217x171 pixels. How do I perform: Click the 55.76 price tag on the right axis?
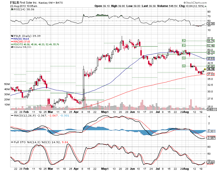[x=211, y=41]
